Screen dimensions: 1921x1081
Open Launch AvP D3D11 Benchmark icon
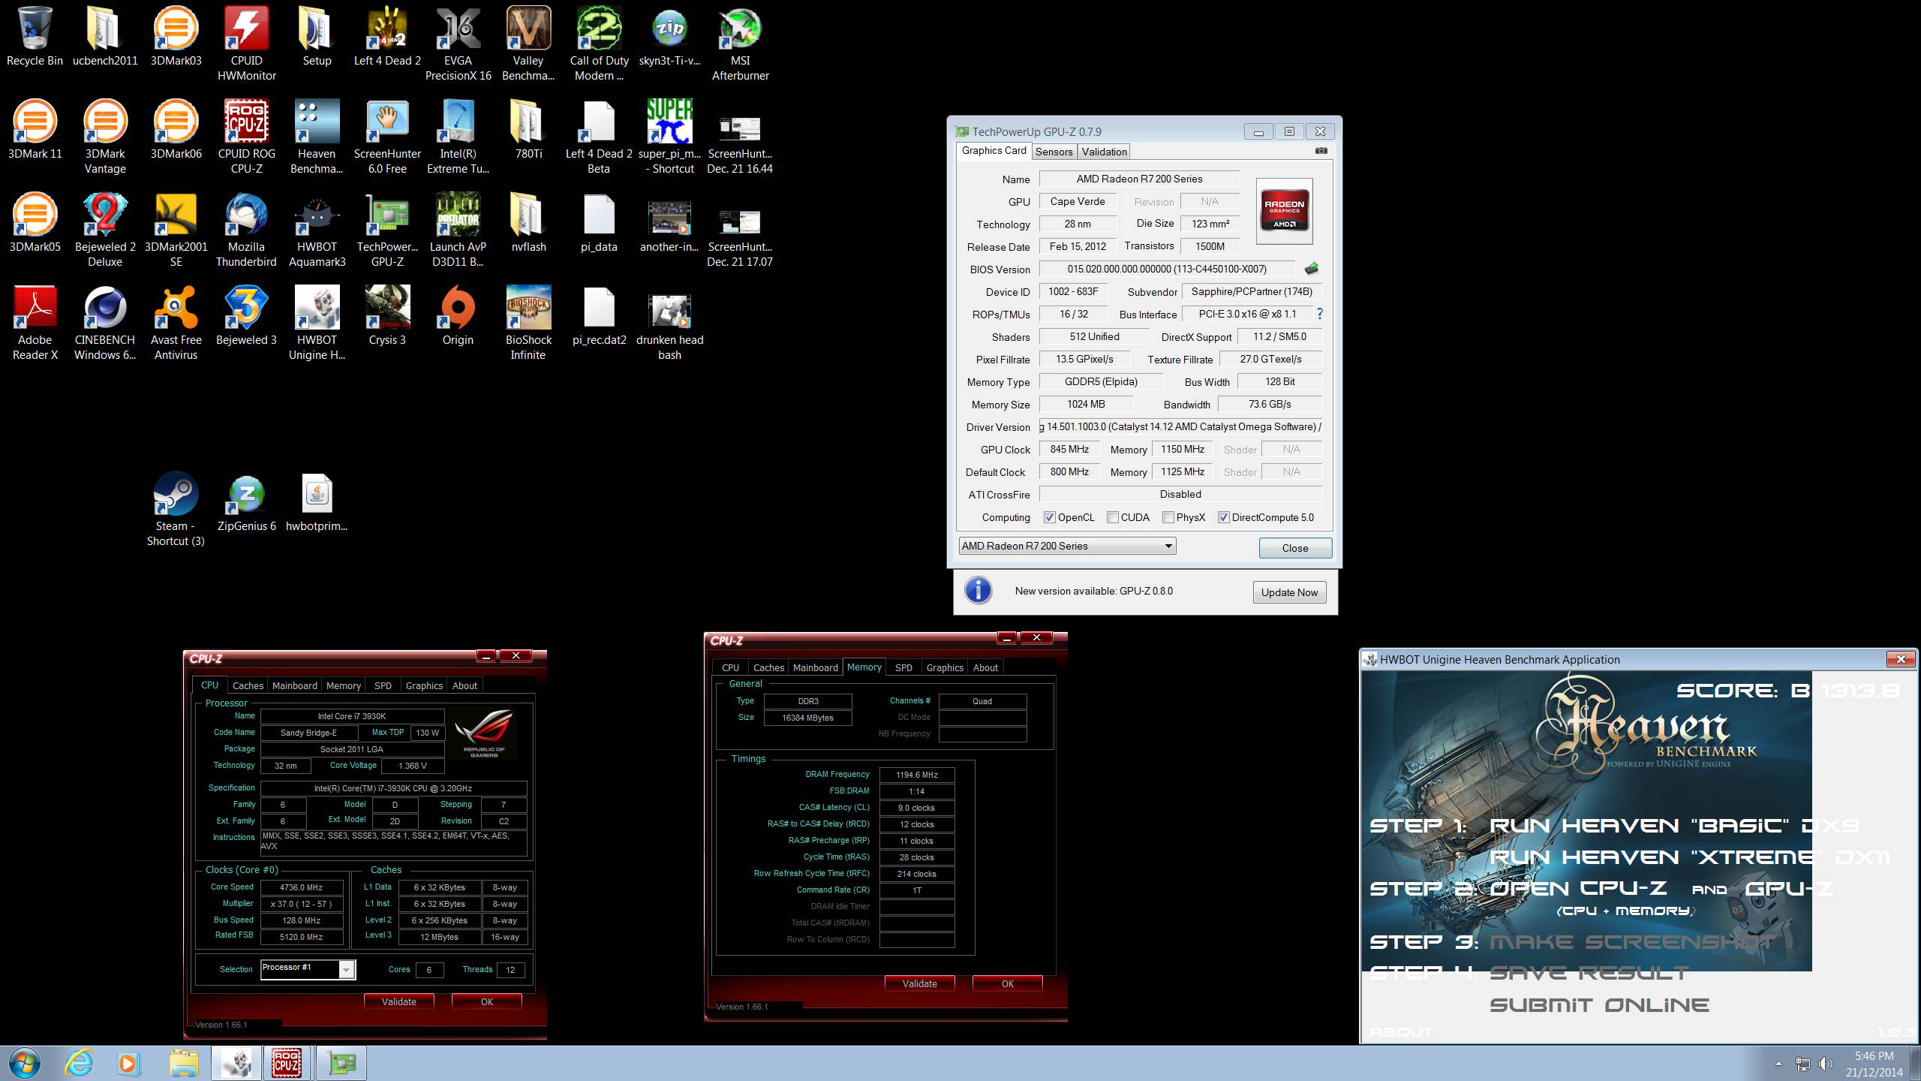click(458, 230)
